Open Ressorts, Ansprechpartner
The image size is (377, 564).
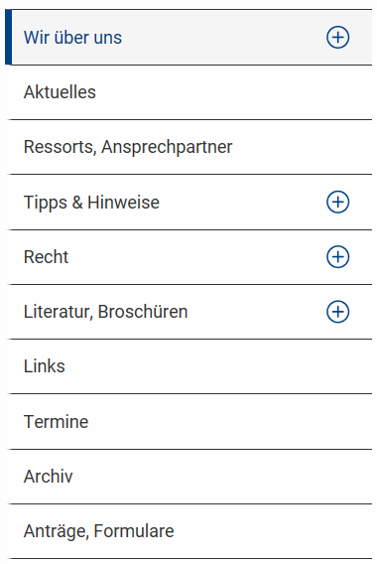[128, 147]
